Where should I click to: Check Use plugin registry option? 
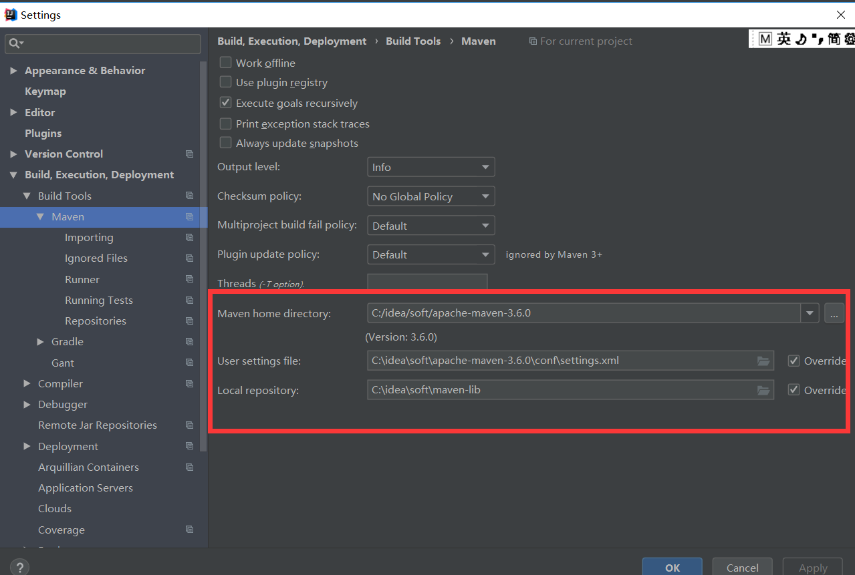[226, 82]
